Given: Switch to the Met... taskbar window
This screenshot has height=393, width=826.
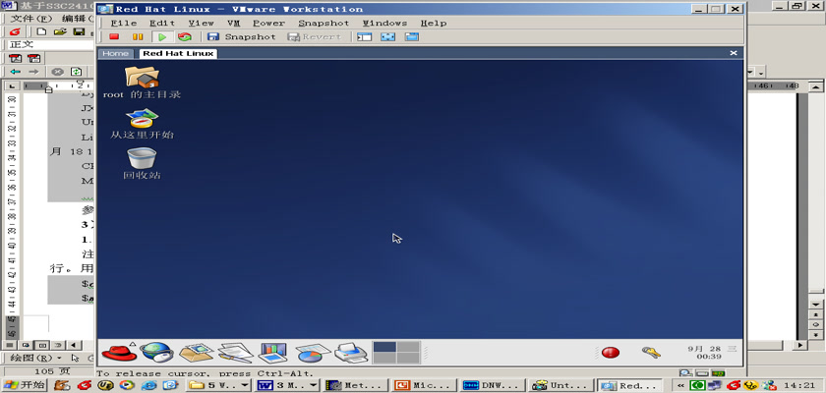Looking at the screenshot, I should [x=356, y=385].
